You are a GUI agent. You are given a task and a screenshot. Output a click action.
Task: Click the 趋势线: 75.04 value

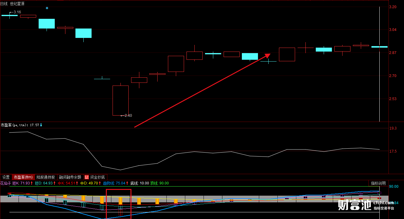114,183
